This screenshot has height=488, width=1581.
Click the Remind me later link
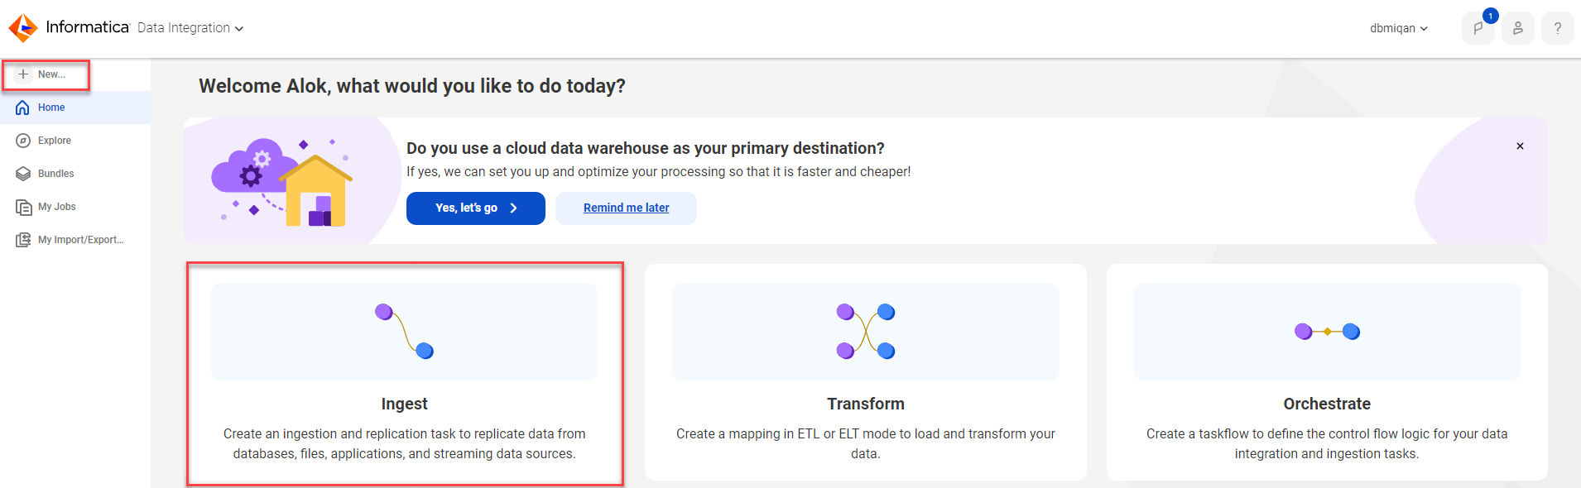coord(627,208)
